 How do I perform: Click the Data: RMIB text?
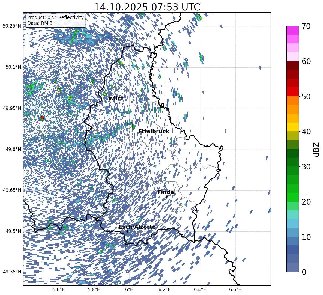tap(40, 23)
